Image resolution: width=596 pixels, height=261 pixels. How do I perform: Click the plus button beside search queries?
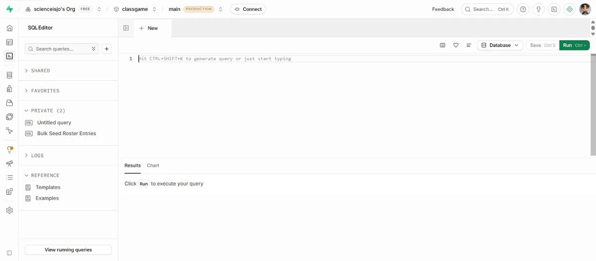(106, 49)
